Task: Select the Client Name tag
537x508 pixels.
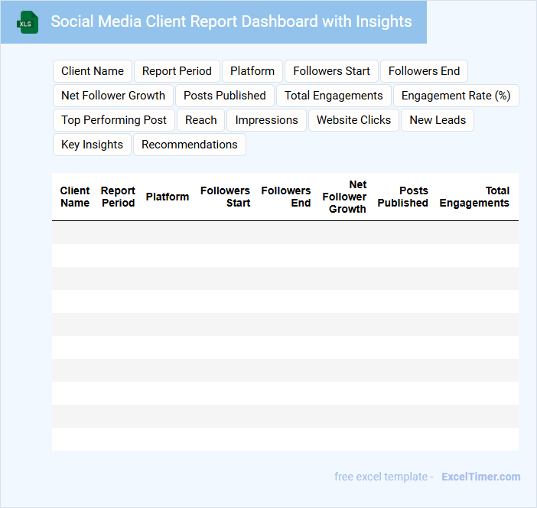Action: (93, 71)
